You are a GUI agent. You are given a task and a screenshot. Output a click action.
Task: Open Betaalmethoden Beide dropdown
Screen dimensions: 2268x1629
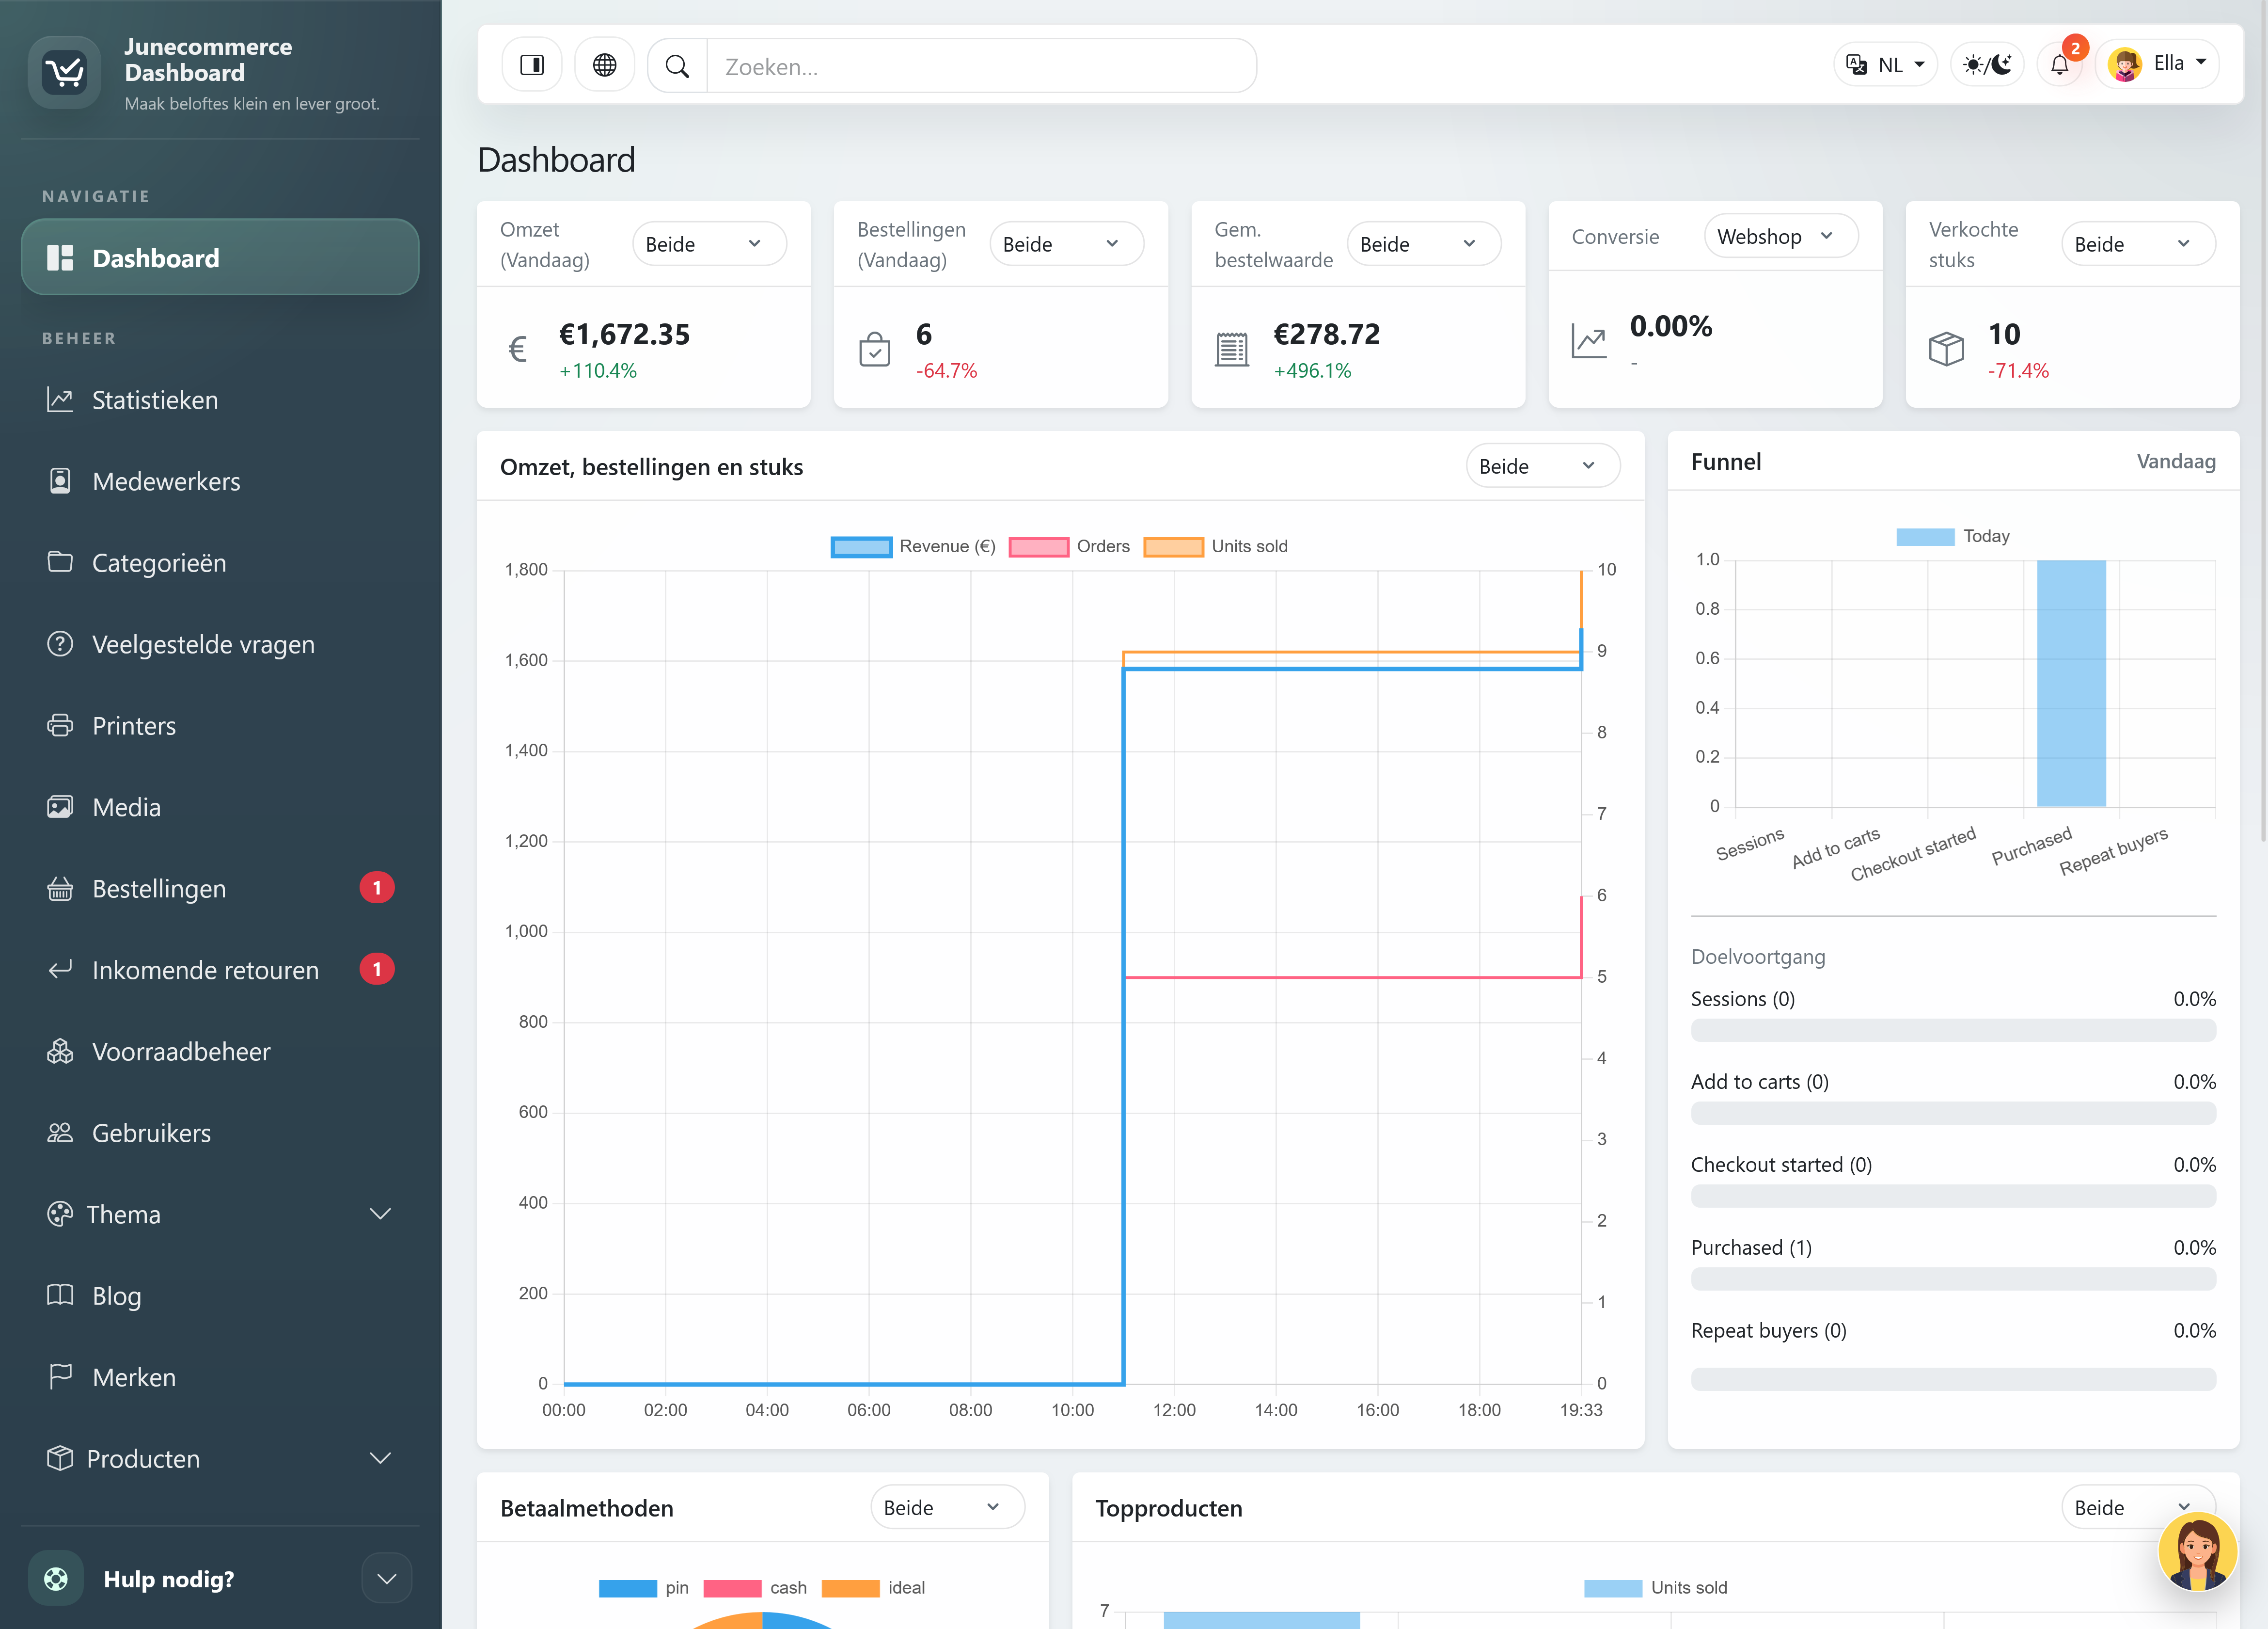pyautogui.click(x=947, y=1507)
